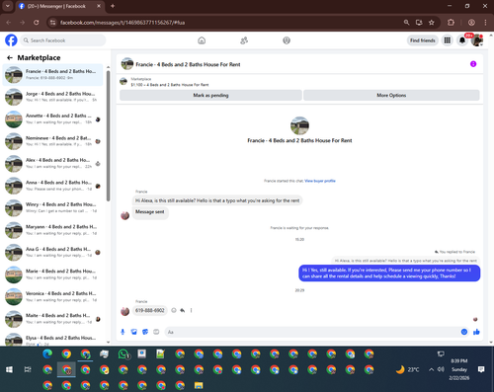Bookmark this tab with the star icon
The image size is (494, 392).
(x=432, y=23)
